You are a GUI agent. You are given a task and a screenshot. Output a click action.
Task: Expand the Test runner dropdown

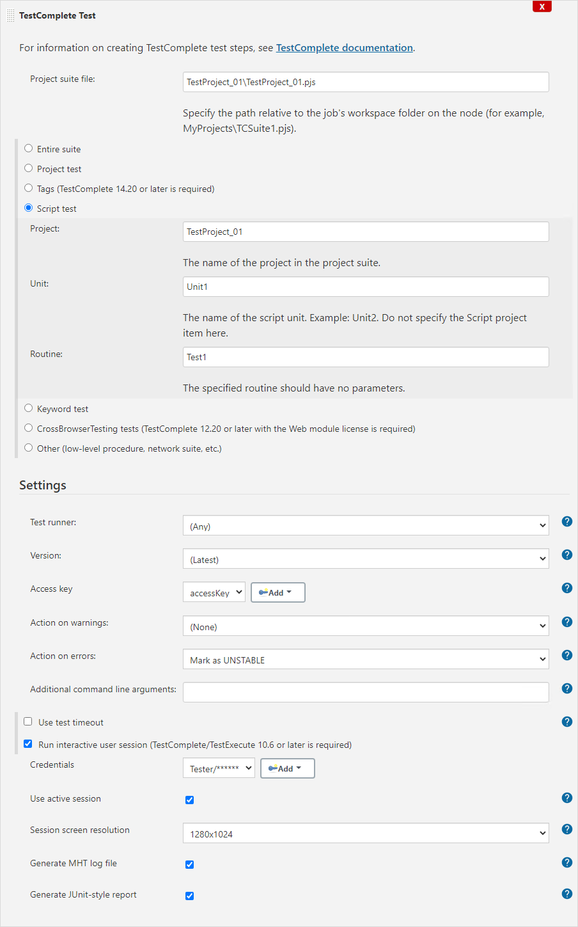click(x=365, y=526)
